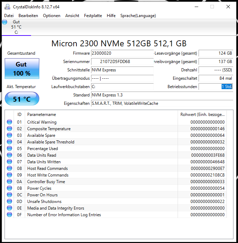Click the Eigenschaften field with S.M.A.R.T., TRIM
Screen dimensions: 238x243
(162, 103)
